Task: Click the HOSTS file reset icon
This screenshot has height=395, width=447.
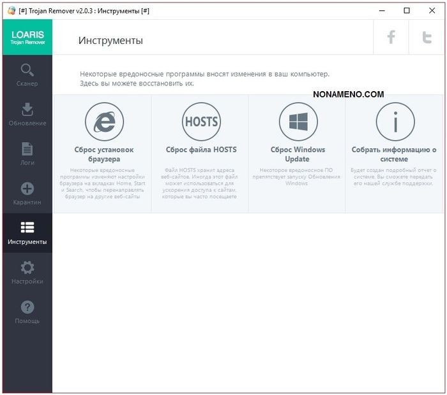Action: (201, 121)
